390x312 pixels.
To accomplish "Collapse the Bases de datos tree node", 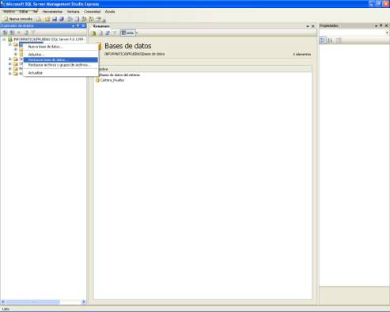I will tap(9, 44).
